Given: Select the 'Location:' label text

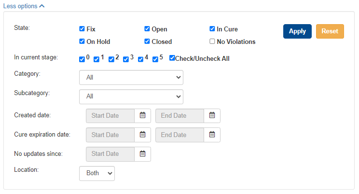Looking at the screenshot, I should coord(27,170).
